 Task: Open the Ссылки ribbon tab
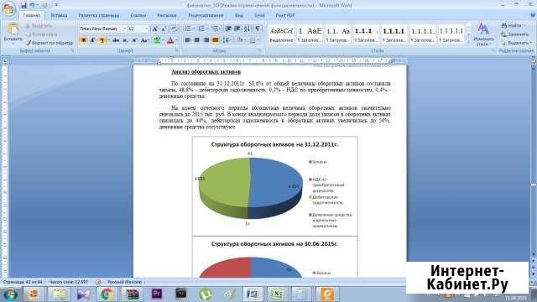click(x=138, y=15)
